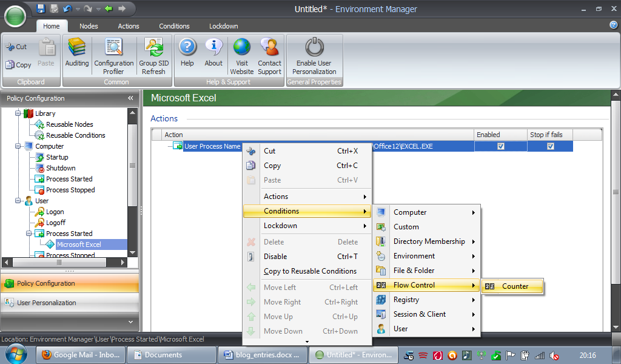621x364 pixels.
Task: Open Computer conditions submenu
Action: click(426, 212)
